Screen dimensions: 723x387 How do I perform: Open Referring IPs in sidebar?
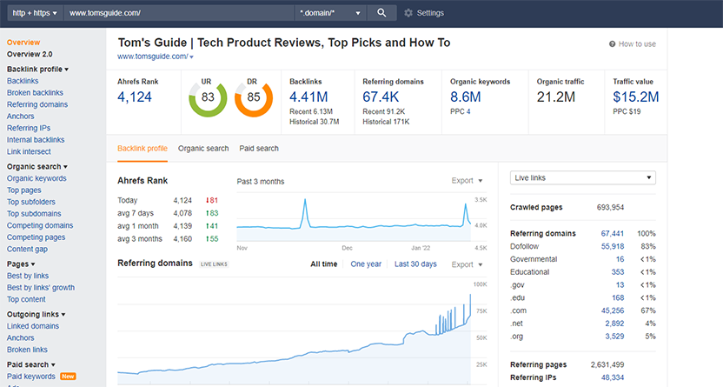coord(29,128)
